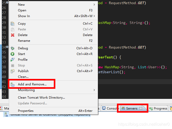
Task: Select Copy menu entry text
Action: (x=22, y=24)
